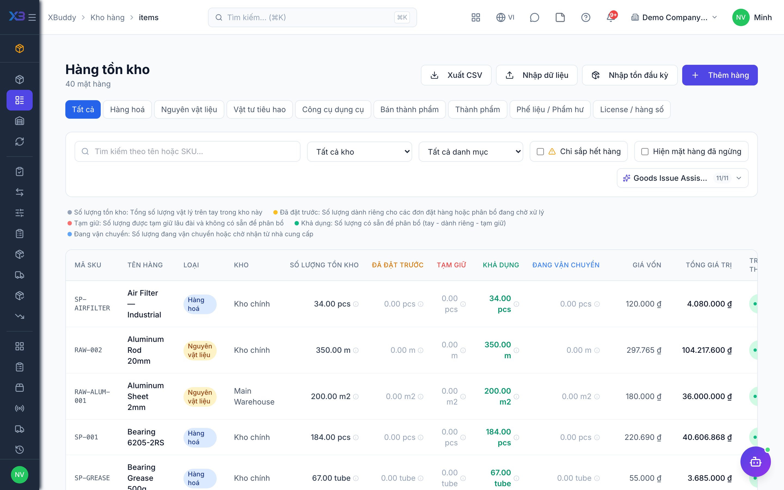Switch to the Nguyên vật liệu tab
Viewport: 784px width, 490px height.
[189, 109]
